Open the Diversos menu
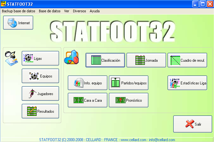This screenshot has width=214, height=142. click(x=80, y=11)
